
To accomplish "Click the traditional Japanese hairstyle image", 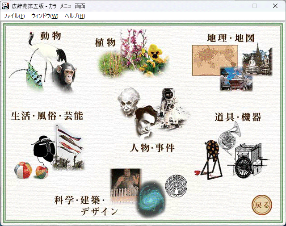I will coord(44,149).
